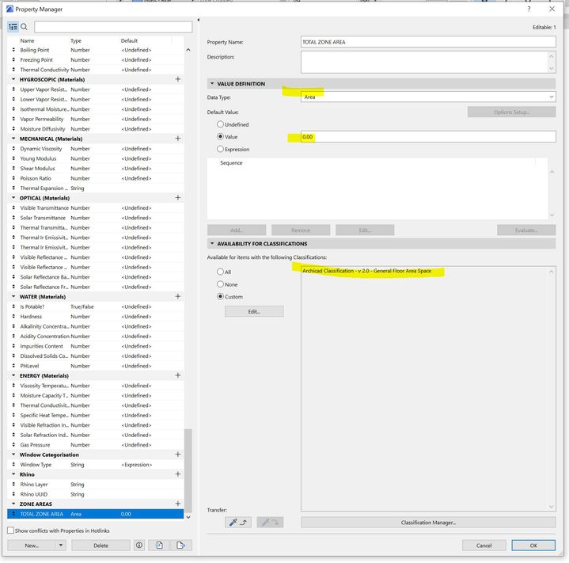This screenshot has height=563, width=569.
Task: Click the Property Name input field
Action: (428, 42)
